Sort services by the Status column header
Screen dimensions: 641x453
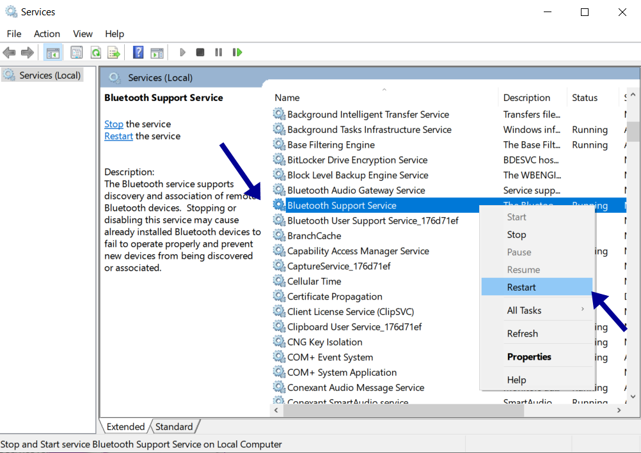click(x=584, y=97)
